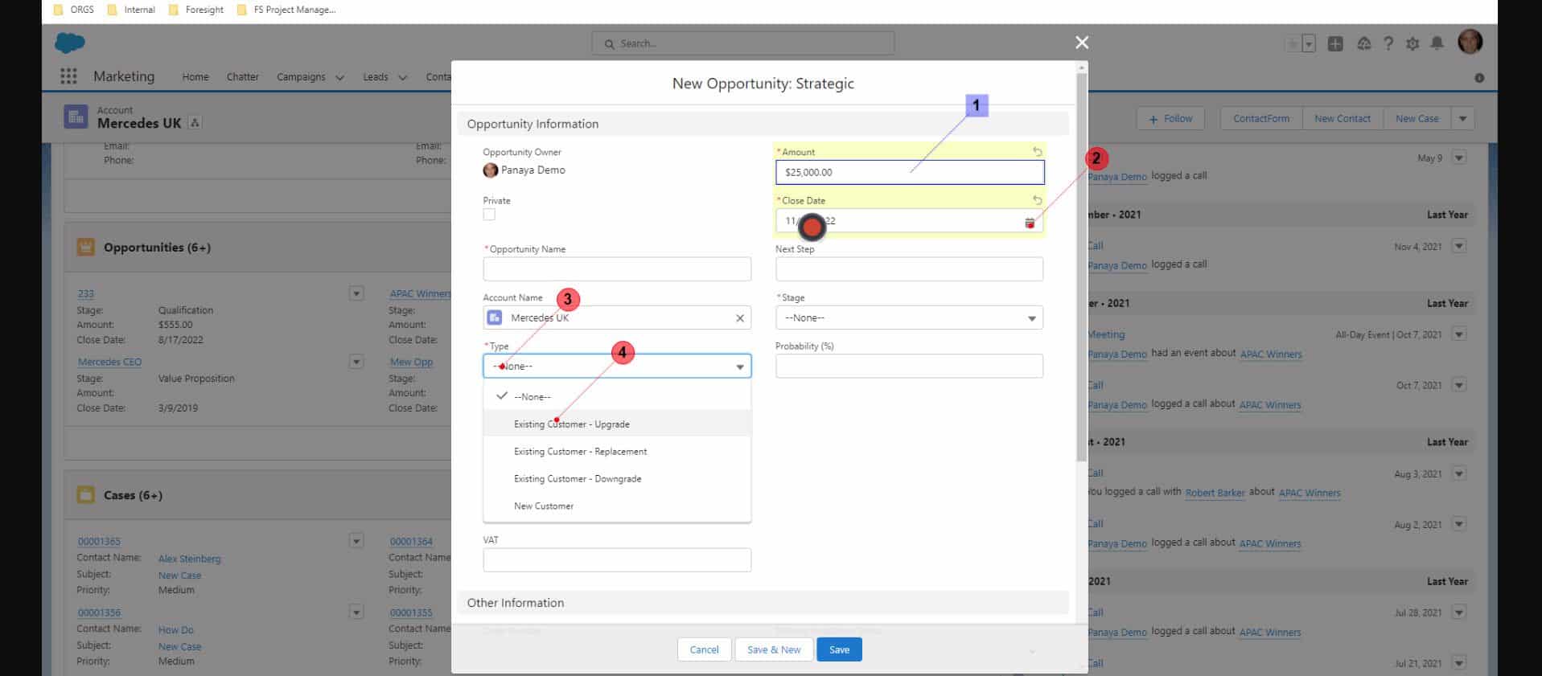Click the Cases related list icon
Viewport: 1542px width, 676px height.
pyautogui.click(x=85, y=494)
